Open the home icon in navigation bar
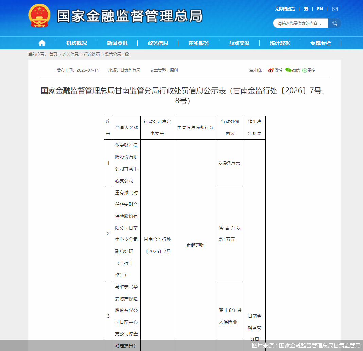 click(42, 43)
